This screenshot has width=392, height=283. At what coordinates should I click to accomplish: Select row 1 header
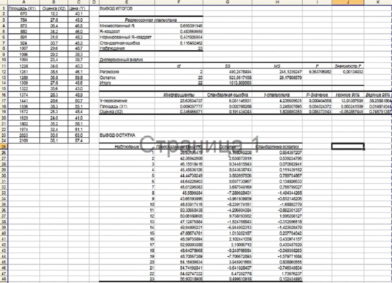pos(3,8)
